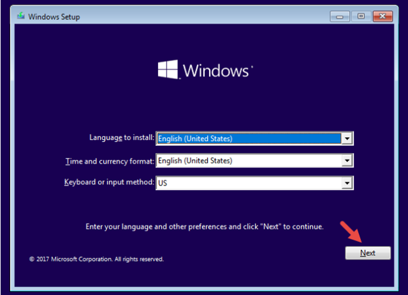This screenshot has width=408, height=295.
Task: Click the Keyboard or input method label
Action: tap(109, 182)
